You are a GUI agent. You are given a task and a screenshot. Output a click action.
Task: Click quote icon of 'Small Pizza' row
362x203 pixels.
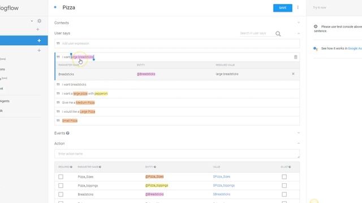coord(58,121)
